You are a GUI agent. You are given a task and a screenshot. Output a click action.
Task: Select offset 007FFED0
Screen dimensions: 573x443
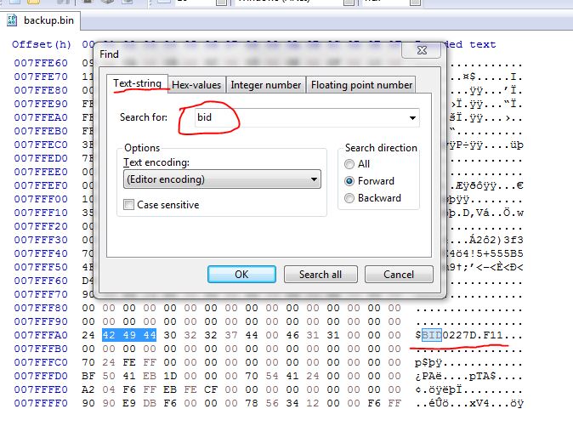(41, 158)
